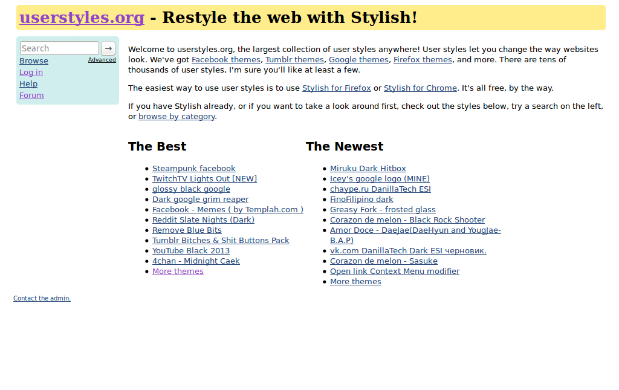
Task: Open the Browse sidebar link
Action: (x=34, y=61)
